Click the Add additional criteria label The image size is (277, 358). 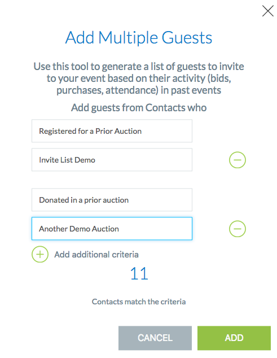pyautogui.click(x=96, y=254)
